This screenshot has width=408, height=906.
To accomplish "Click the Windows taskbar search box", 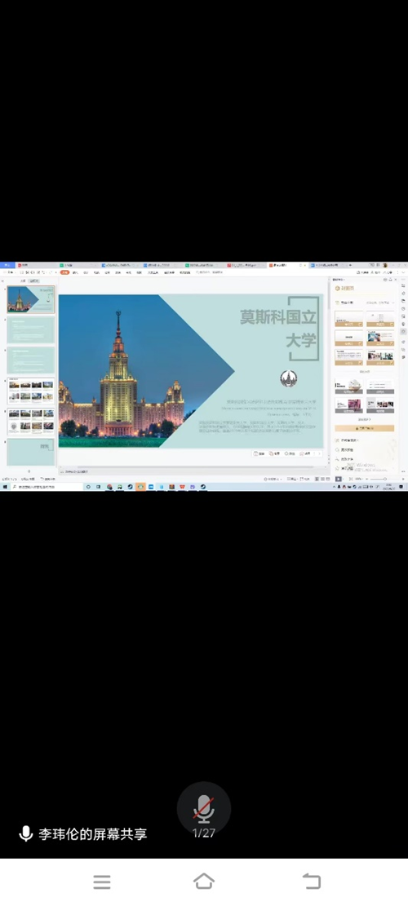I will click(47, 487).
